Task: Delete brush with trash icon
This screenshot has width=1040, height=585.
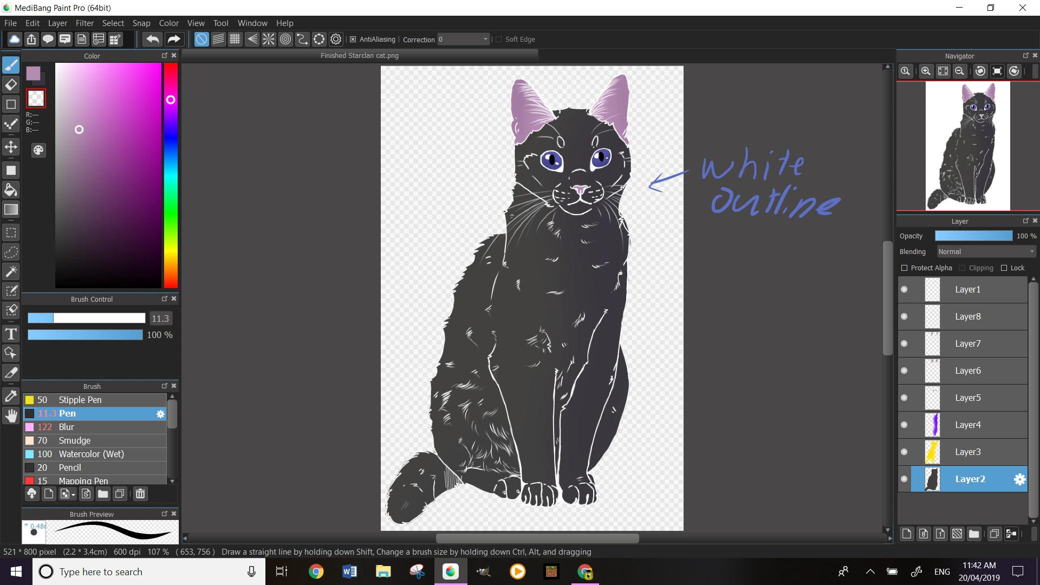Action: pos(140,493)
